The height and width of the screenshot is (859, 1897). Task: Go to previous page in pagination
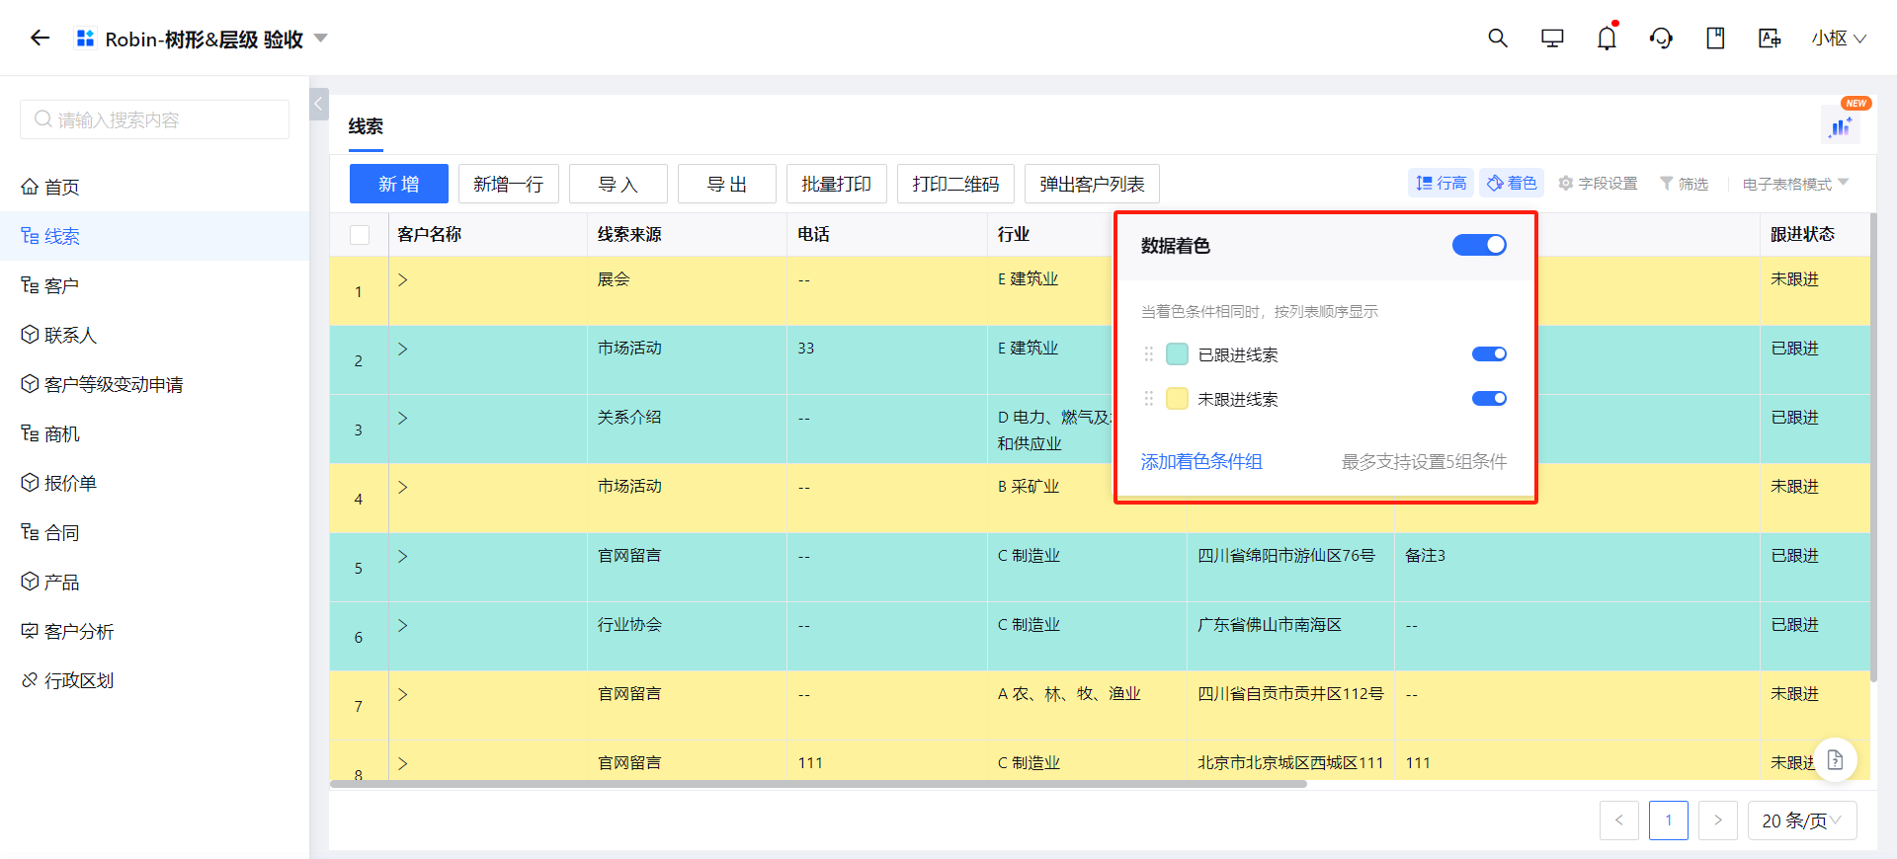click(1619, 820)
